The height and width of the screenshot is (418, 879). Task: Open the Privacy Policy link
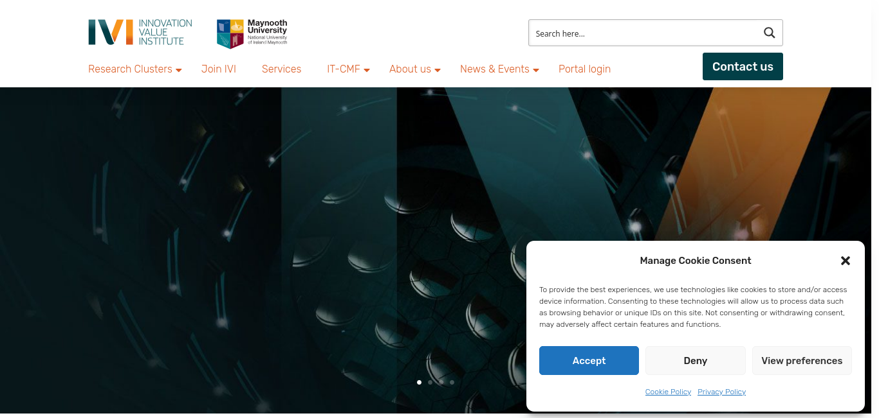[721, 392]
